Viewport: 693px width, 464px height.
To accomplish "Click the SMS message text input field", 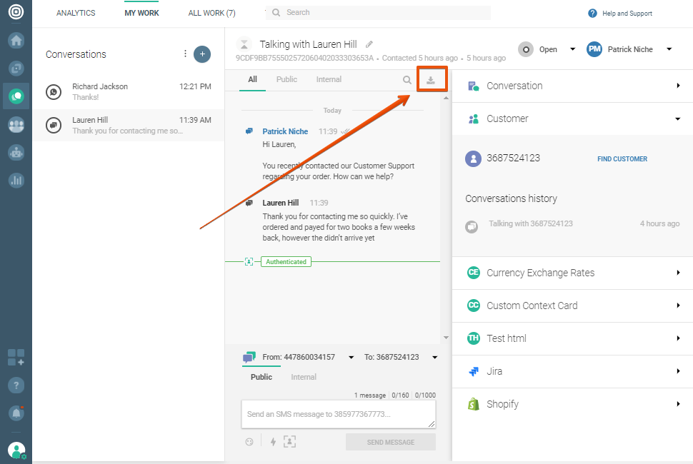I will pyautogui.click(x=338, y=414).
